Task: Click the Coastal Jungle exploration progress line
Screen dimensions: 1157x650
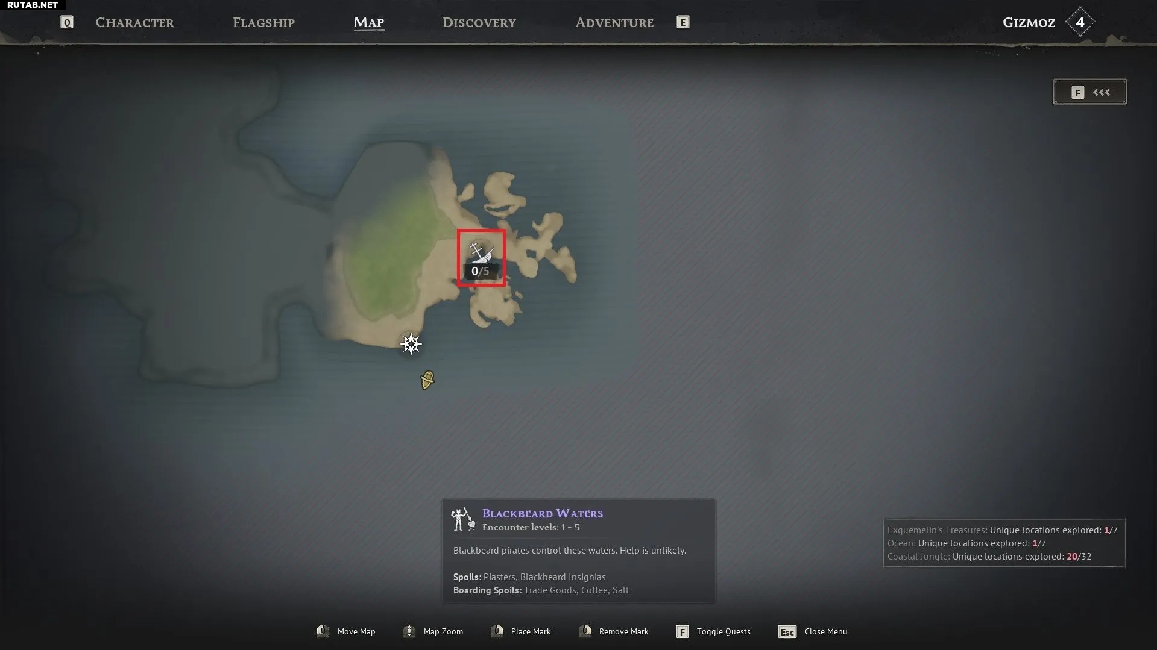Action: coord(989,557)
